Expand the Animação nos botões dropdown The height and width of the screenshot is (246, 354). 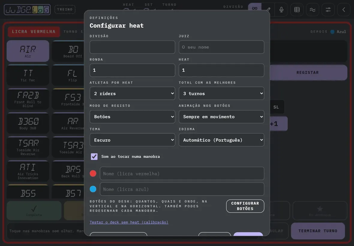[221, 117]
